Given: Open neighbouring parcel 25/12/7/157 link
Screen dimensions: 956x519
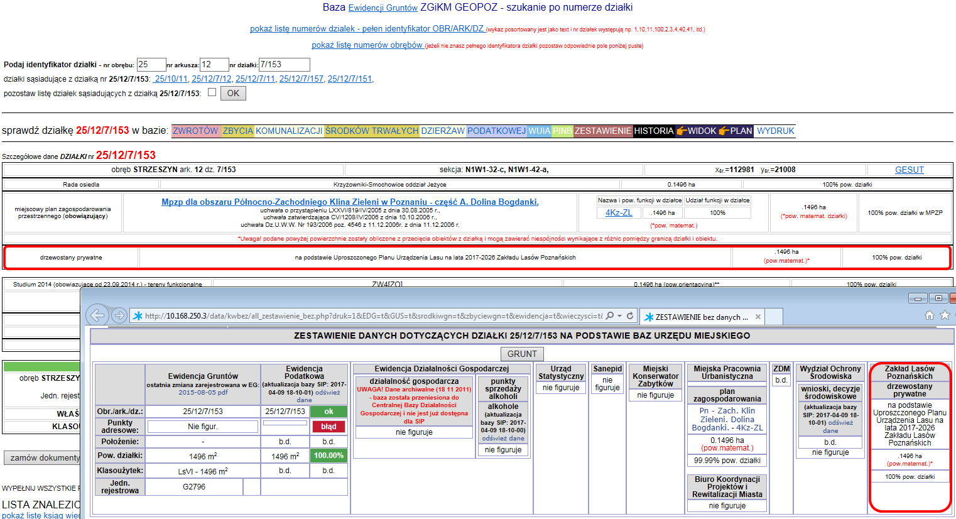Looking at the screenshot, I should pos(301,79).
